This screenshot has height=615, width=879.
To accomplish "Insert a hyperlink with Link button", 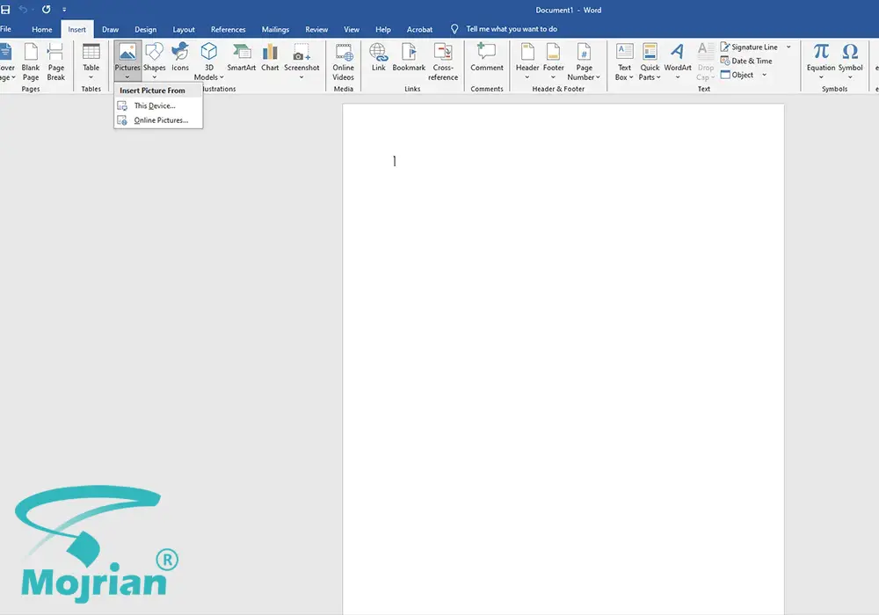I will click(x=378, y=58).
